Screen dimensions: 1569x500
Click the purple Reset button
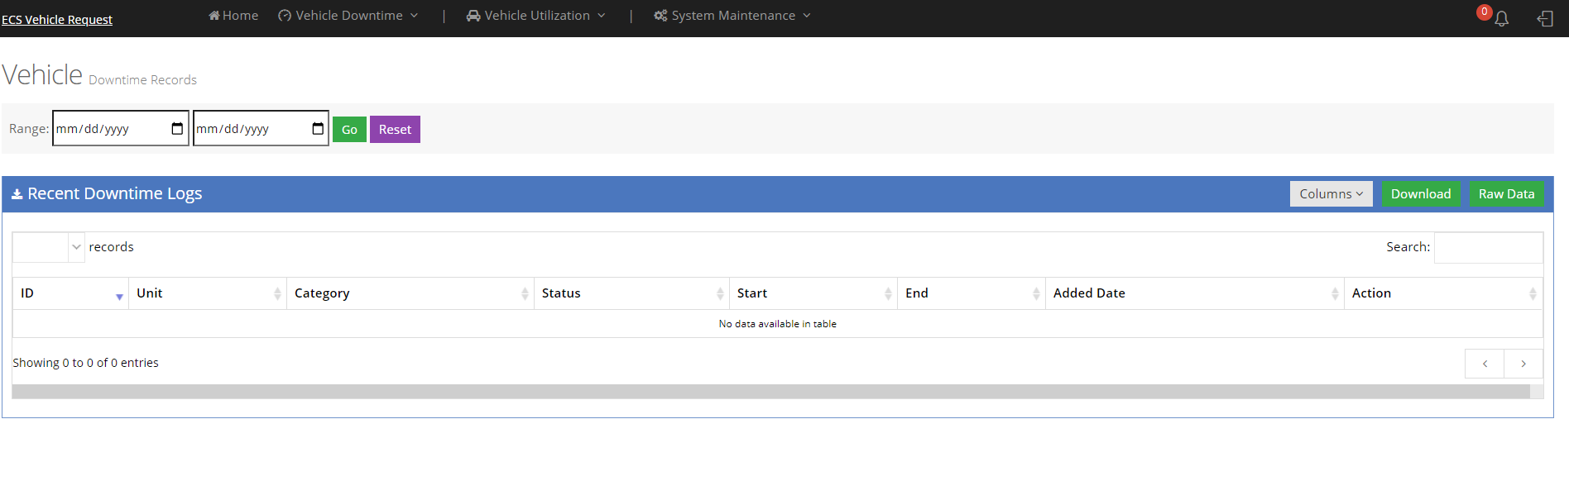395,130
